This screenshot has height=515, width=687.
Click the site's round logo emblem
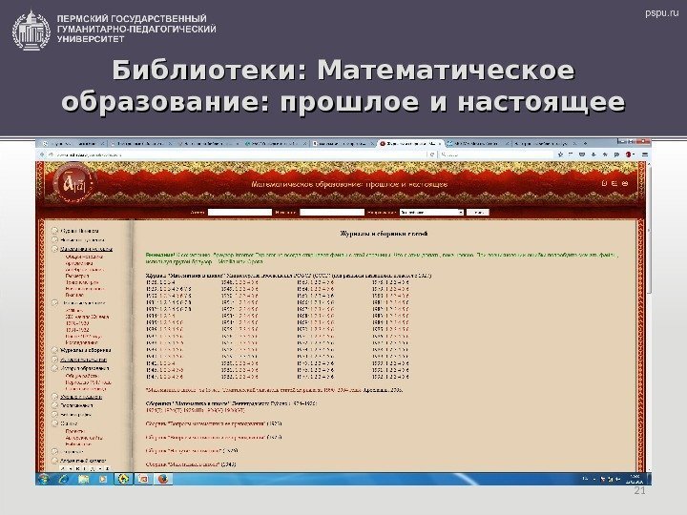click(74, 184)
